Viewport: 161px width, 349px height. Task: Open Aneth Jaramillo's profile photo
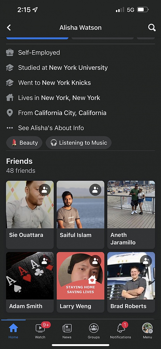coord(131,204)
